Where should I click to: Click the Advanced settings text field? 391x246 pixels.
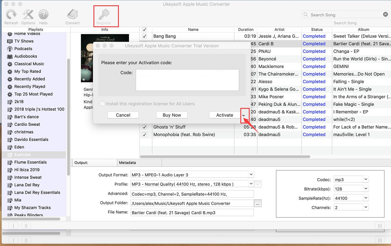click(x=192, y=194)
